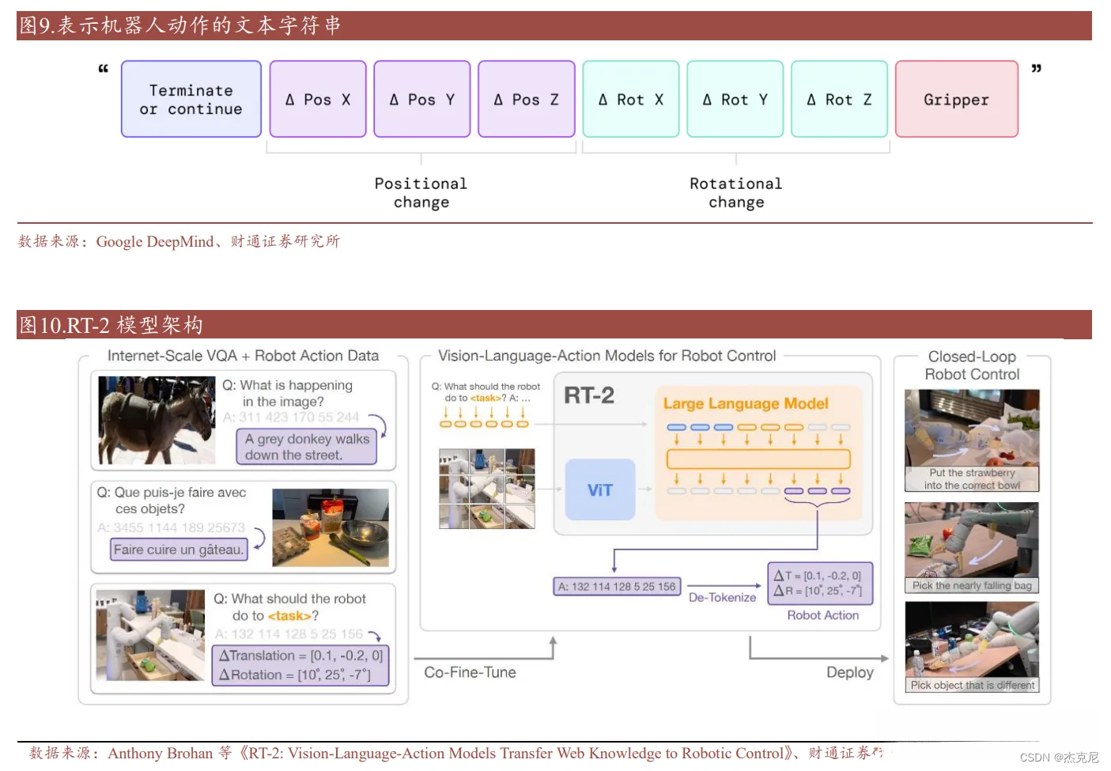The width and height of the screenshot is (1111, 771).
Task: Click the 'A: 132 114 128 5 25 156' token box
Action: [617, 587]
